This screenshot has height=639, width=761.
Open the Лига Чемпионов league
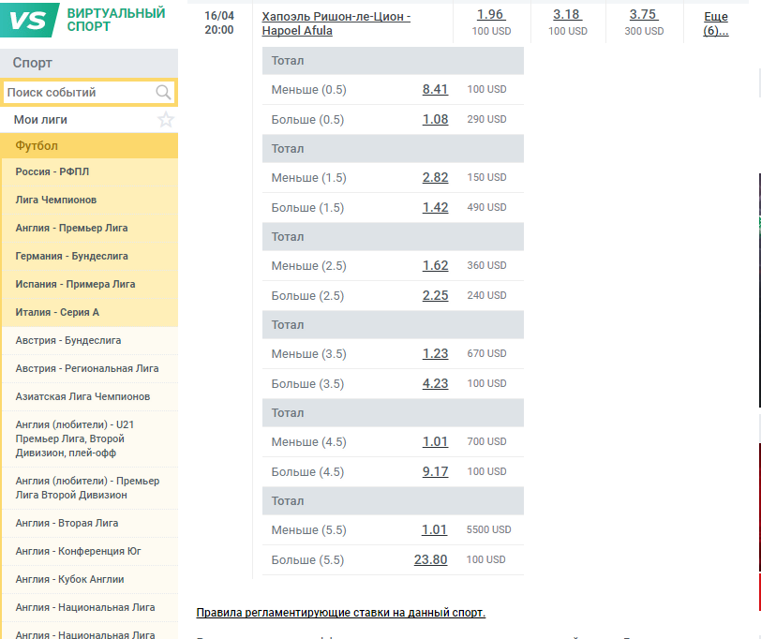click(x=56, y=200)
